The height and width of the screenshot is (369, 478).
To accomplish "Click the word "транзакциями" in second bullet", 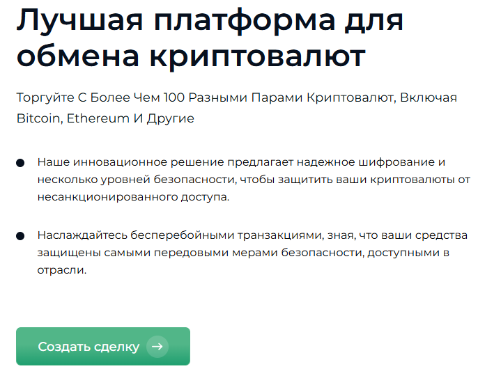I will pos(280,235).
